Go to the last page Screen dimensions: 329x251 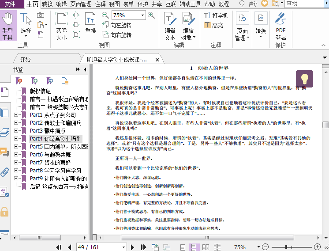(x=143, y=247)
